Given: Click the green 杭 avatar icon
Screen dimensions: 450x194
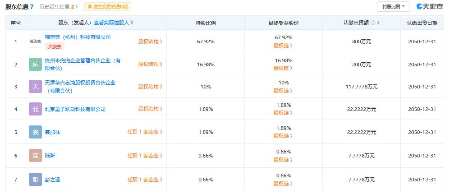Looking at the screenshot, I should pyautogui.click(x=35, y=64).
